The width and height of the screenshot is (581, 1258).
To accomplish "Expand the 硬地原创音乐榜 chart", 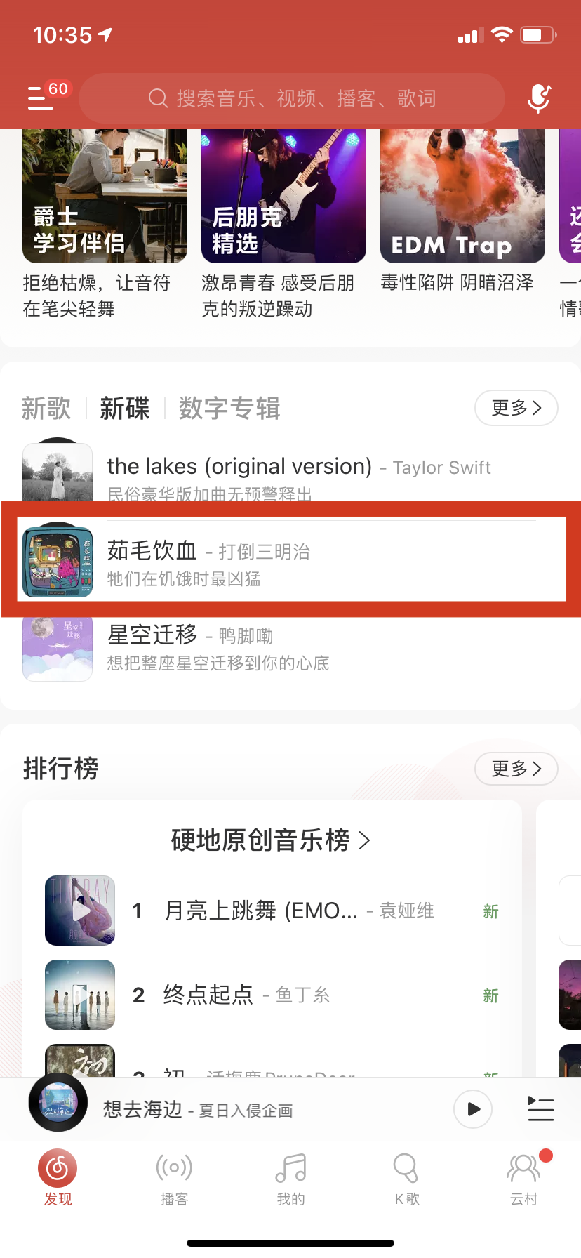I will 271,840.
